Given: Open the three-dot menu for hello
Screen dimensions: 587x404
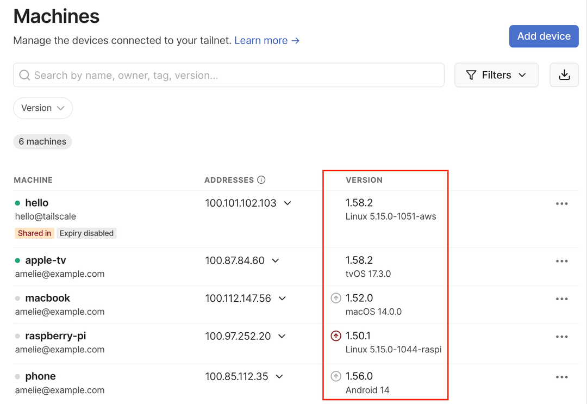Looking at the screenshot, I should pyautogui.click(x=561, y=203).
